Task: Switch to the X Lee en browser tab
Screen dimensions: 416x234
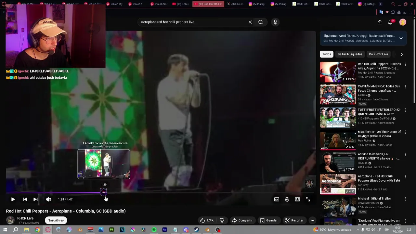Action: pyautogui.click(x=235, y=4)
